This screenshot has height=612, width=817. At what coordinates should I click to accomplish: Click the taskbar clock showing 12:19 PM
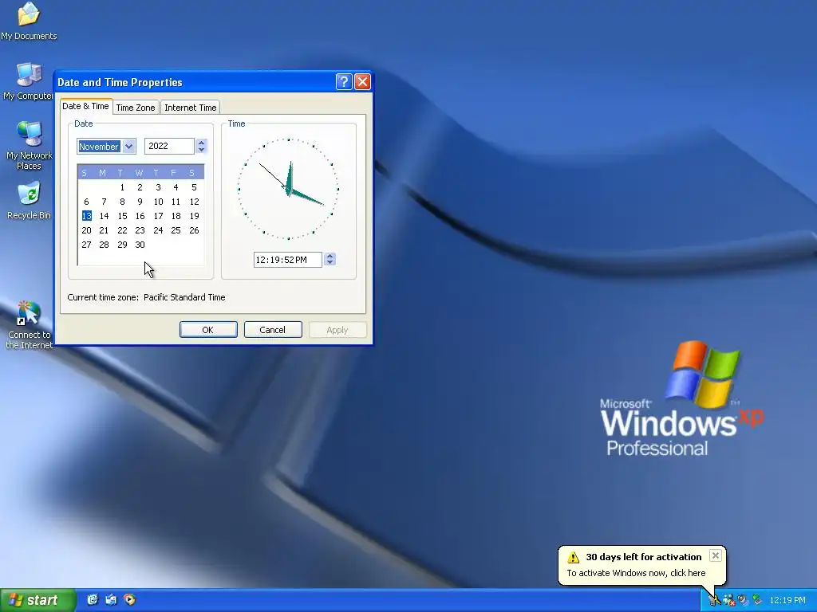[787, 601]
